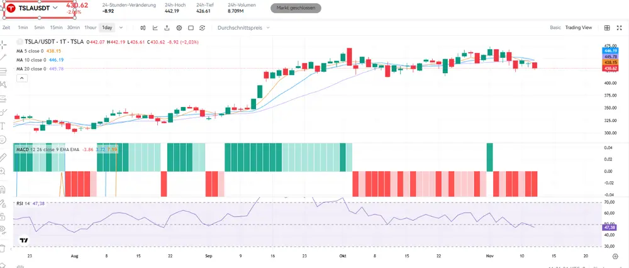Viewport: 629px width, 268px height.
Task: Select the zoom-in magnifier tool
Action: click(x=3, y=172)
